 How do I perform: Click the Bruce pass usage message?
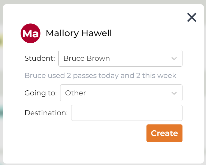tap(100, 76)
